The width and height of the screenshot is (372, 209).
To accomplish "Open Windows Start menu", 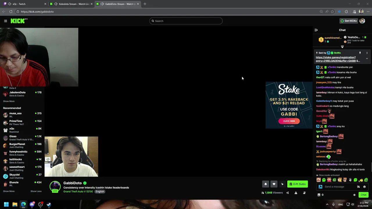I will [x=6, y=204].
